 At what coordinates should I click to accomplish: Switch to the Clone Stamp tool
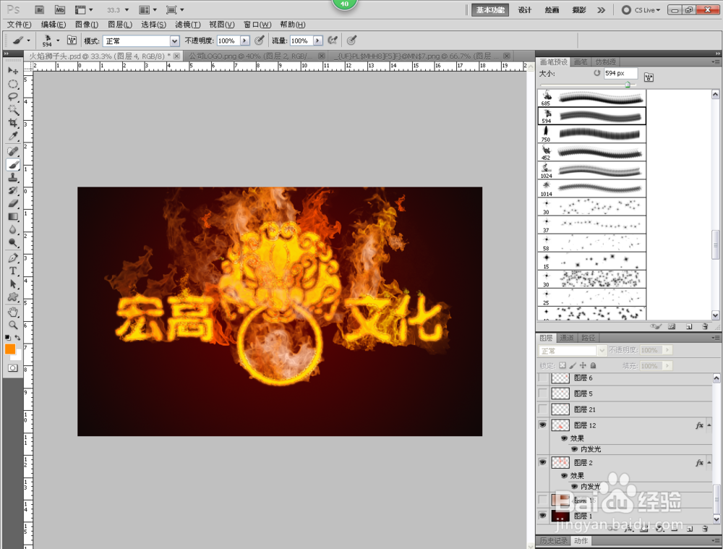click(13, 177)
